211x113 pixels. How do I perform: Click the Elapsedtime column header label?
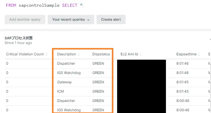coord(186,54)
